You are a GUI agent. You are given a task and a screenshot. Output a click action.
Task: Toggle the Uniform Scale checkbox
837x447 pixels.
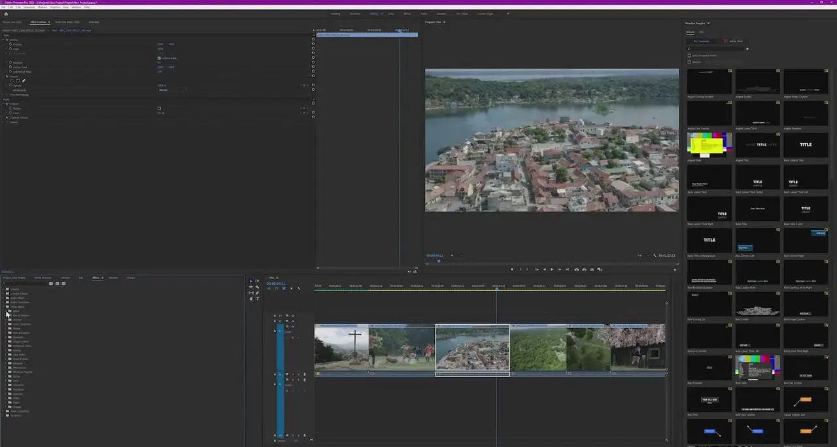click(159, 58)
